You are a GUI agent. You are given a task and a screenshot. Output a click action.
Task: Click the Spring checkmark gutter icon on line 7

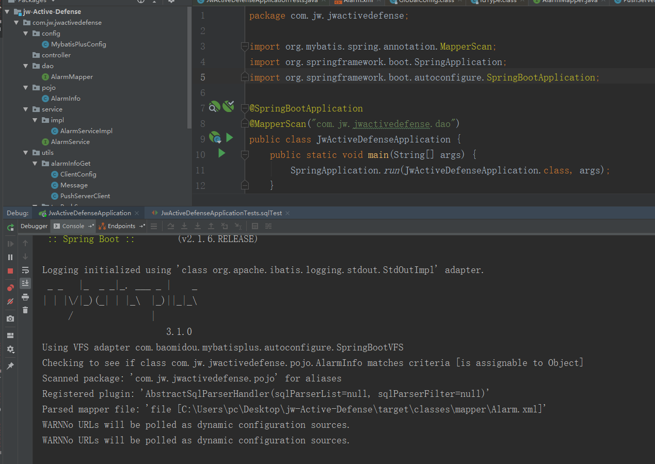(229, 106)
